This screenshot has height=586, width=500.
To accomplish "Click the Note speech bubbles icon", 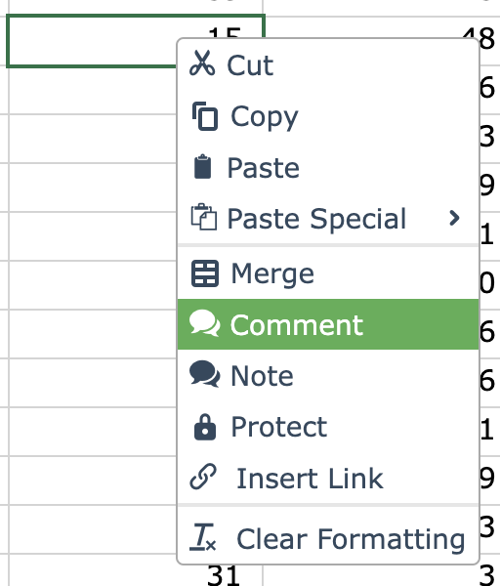I will click(204, 374).
